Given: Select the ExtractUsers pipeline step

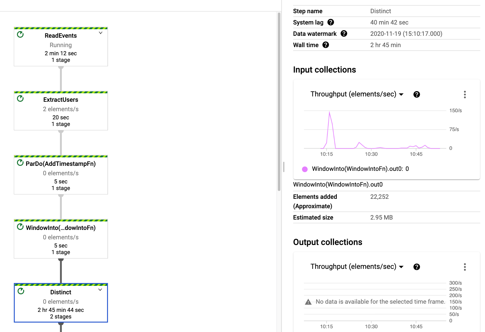Looking at the screenshot, I should (61, 112).
